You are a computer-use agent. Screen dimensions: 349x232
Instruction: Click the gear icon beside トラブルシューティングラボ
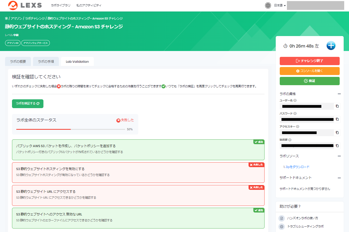click(x=282, y=227)
